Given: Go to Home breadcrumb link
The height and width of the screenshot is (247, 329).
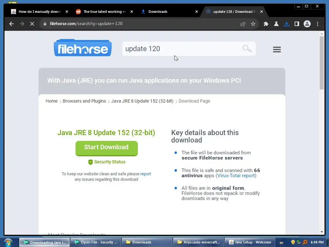Looking at the screenshot, I should coord(51,101).
